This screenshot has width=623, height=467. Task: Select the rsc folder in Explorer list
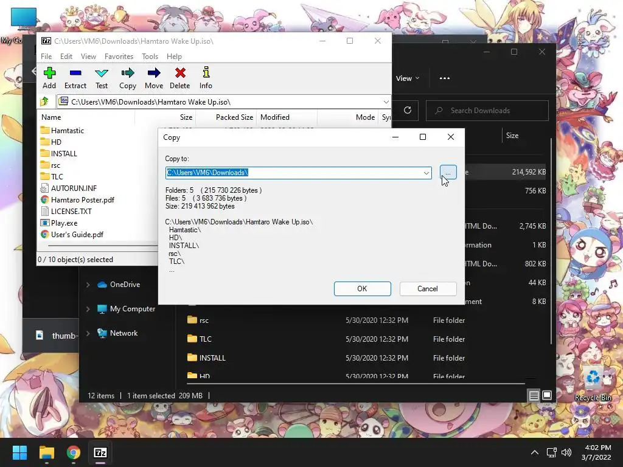pos(198,320)
